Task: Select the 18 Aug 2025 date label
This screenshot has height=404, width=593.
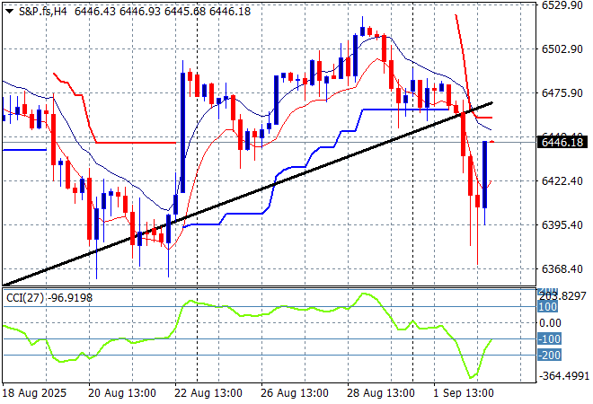Action: tap(35, 393)
